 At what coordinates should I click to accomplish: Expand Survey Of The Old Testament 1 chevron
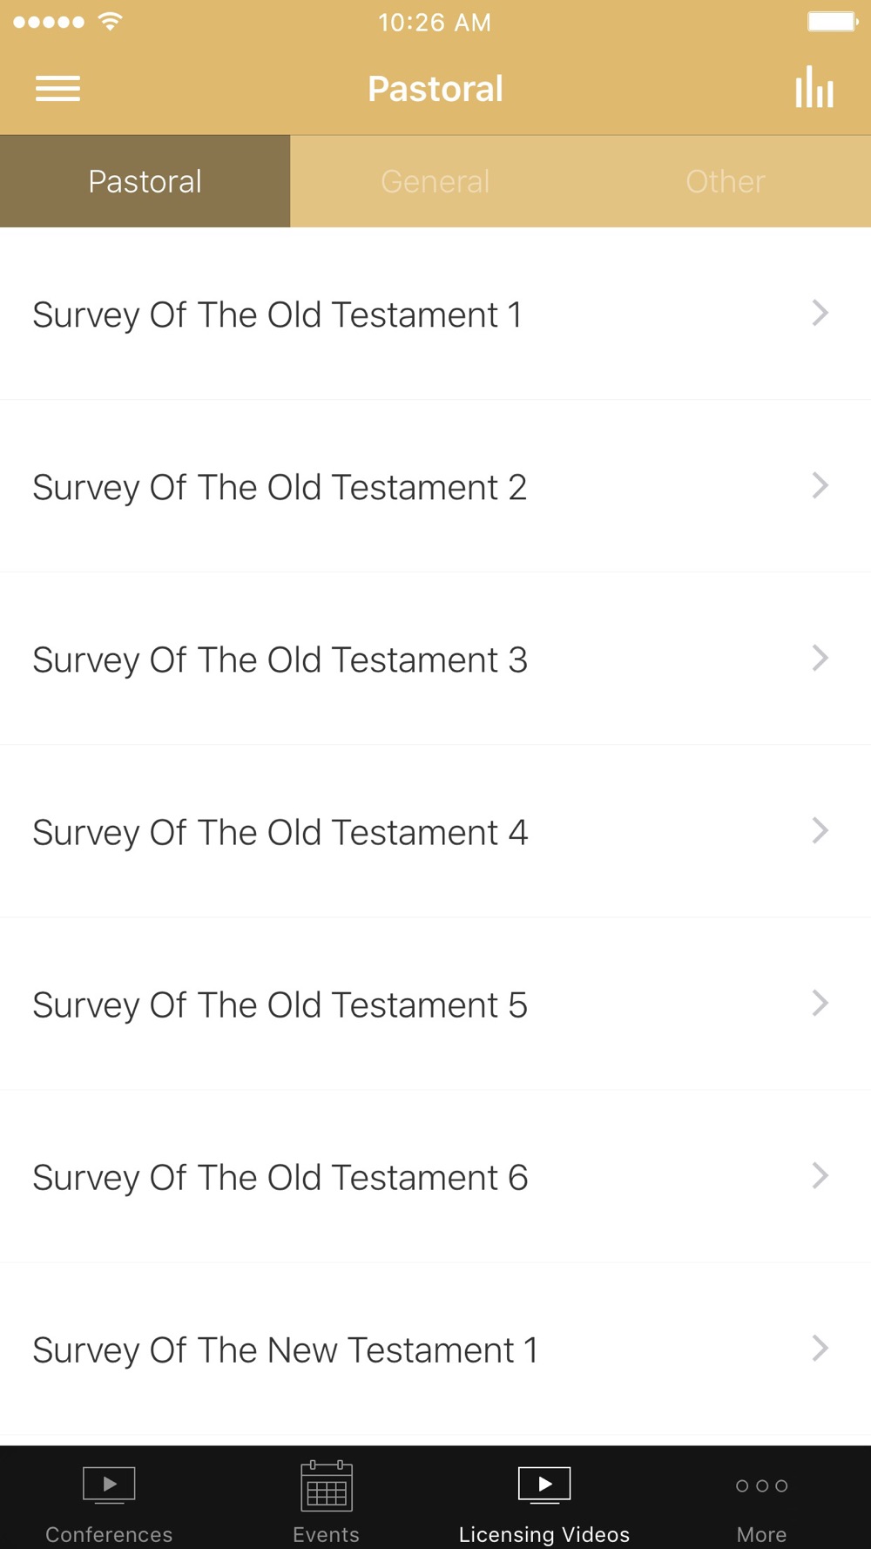820,313
